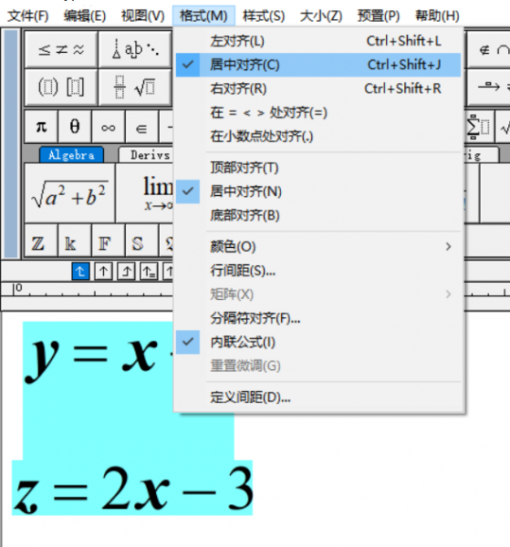Screen dimensions: 510x547
Task: Select the left-aligned tab stop button
Action: point(80,271)
